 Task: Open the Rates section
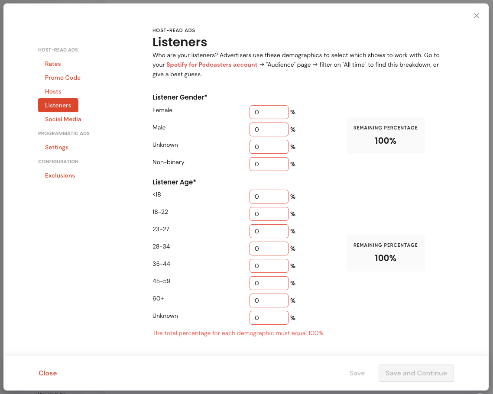(x=53, y=64)
